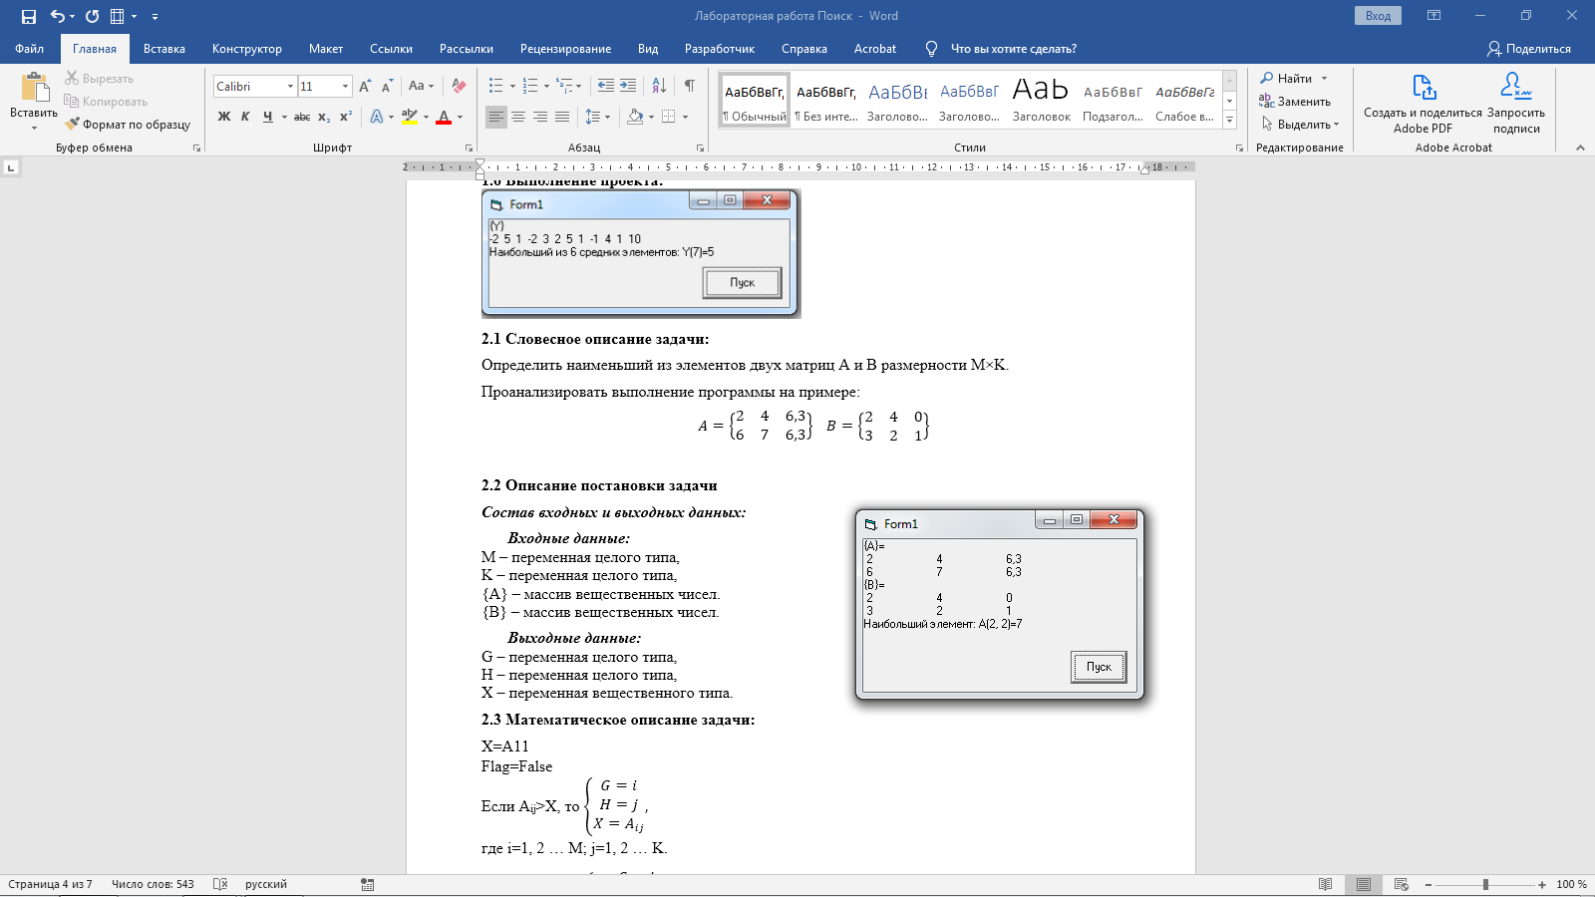Image resolution: width=1595 pixels, height=897 pixels.
Task: Open the Change Case Aa dropdown
Action: point(421,87)
